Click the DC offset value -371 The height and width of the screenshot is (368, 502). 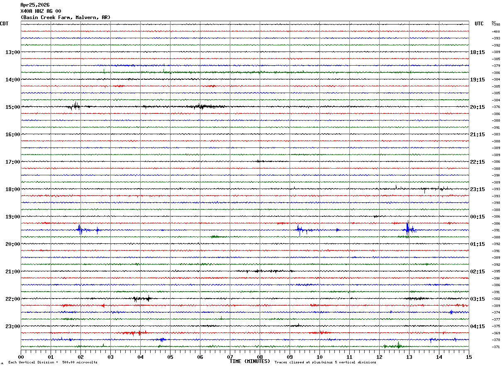click(496, 347)
